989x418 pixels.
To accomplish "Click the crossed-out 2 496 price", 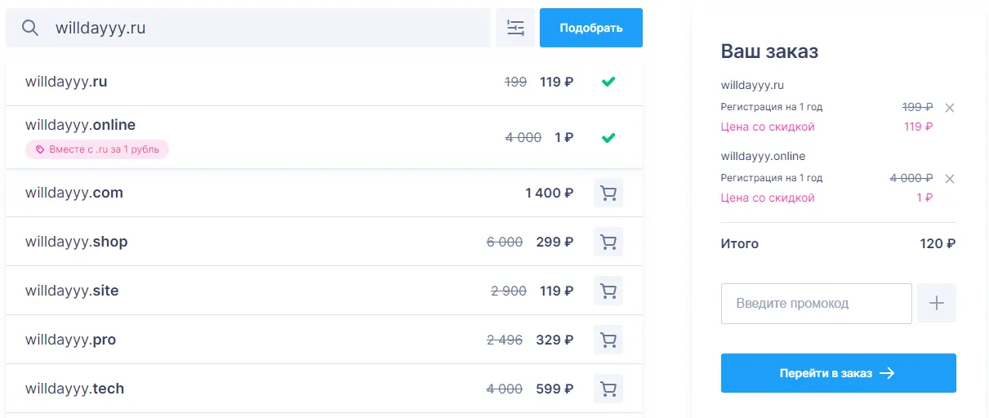I will point(505,340).
